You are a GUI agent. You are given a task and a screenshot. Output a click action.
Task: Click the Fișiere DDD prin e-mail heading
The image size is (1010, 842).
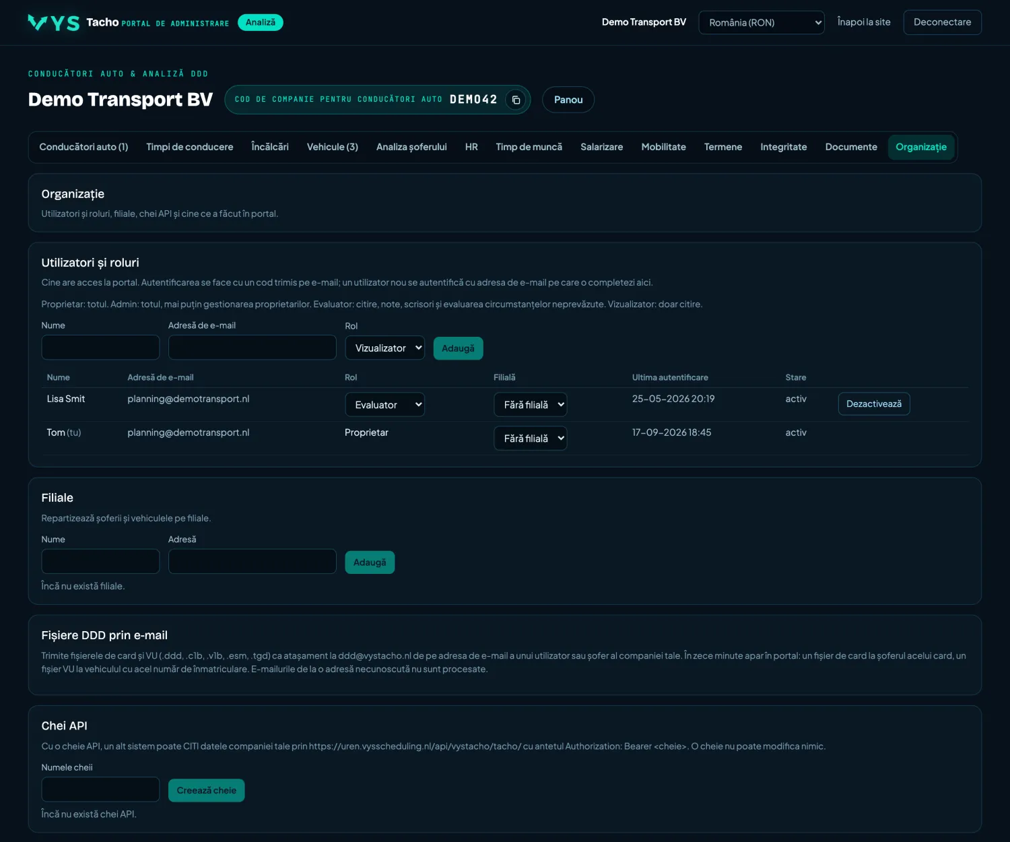(x=104, y=635)
